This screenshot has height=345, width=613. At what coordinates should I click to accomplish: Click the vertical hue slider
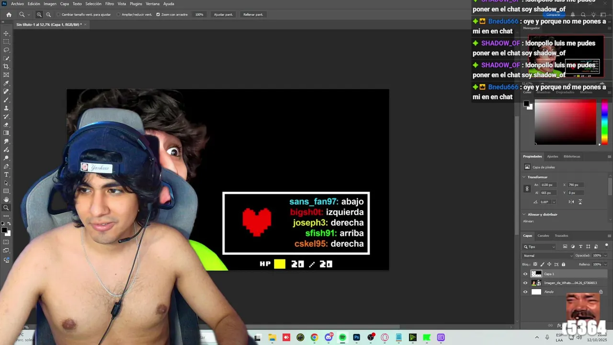[x=604, y=122]
